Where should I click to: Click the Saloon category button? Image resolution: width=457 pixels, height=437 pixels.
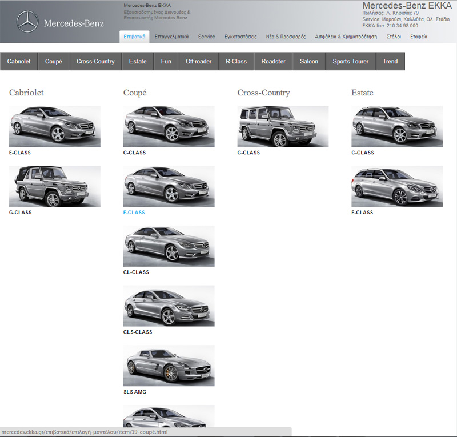[309, 62]
